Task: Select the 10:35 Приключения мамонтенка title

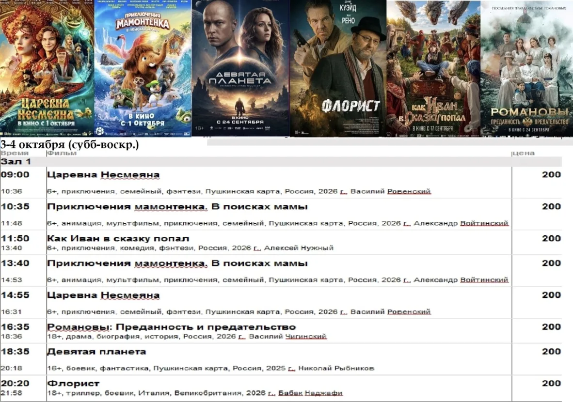Action: point(177,207)
